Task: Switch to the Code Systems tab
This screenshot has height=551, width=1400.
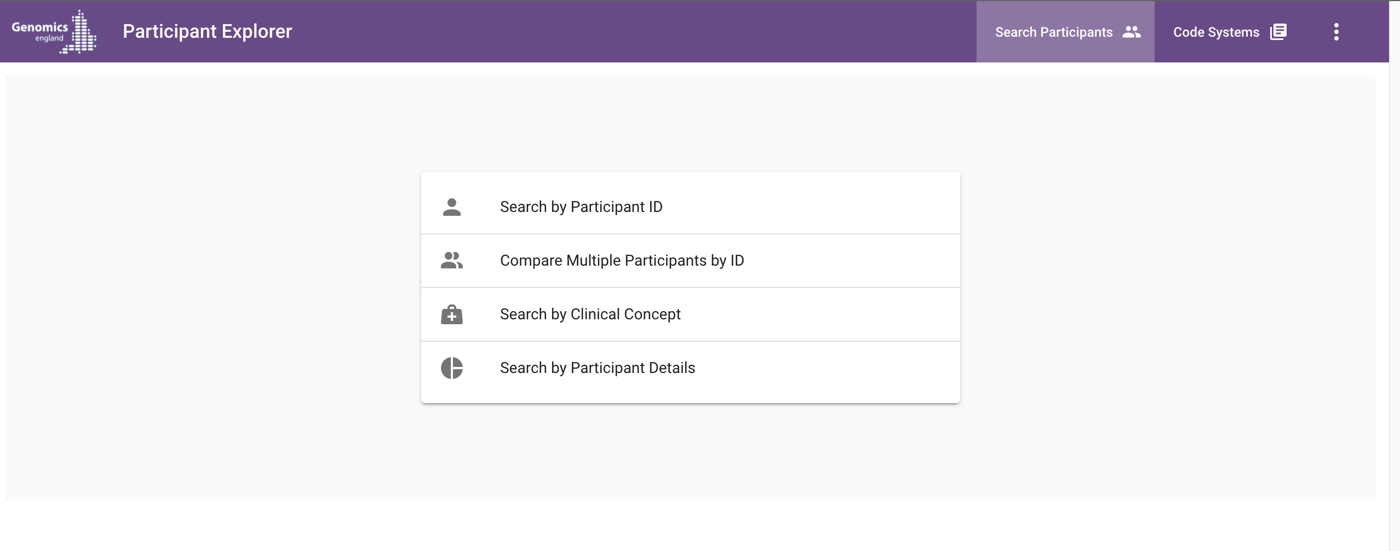Action: coord(1230,32)
